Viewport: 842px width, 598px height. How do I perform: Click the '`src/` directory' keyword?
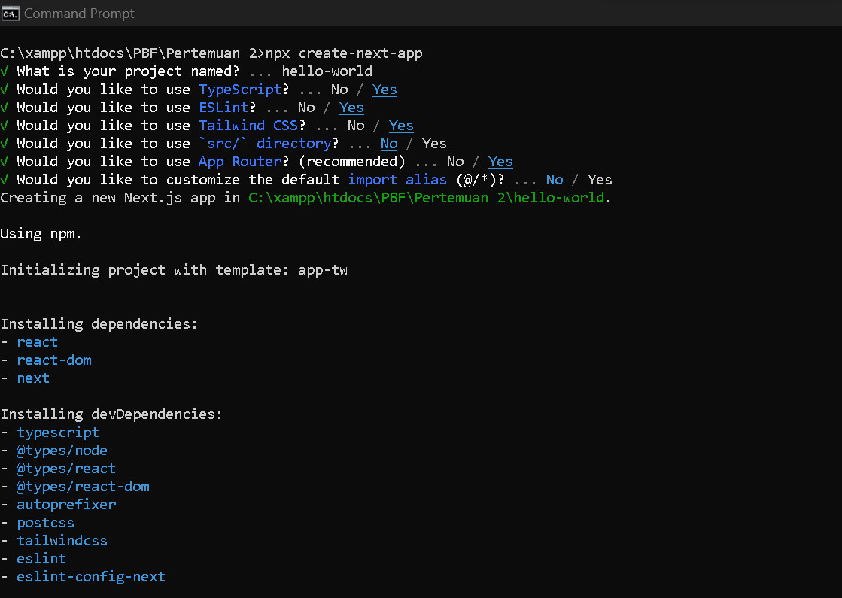(x=266, y=144)
